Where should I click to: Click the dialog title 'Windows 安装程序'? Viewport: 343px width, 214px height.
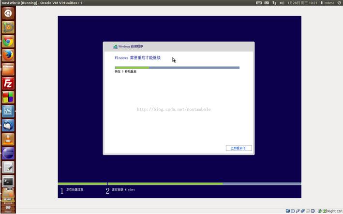(131, 46)
